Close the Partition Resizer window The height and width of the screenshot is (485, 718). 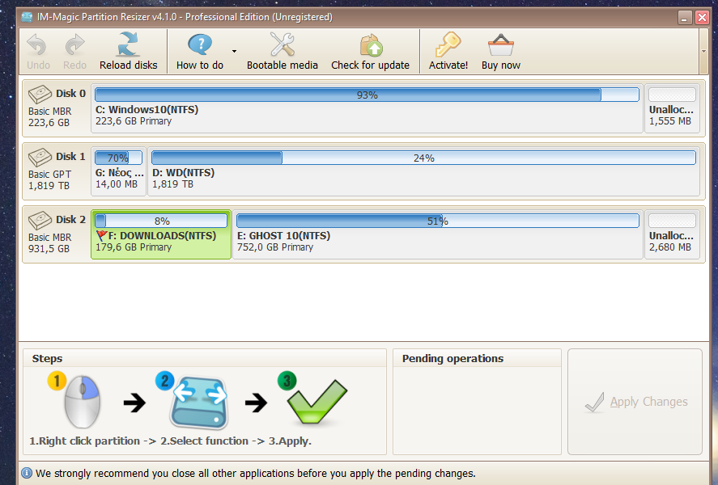click(x=702, y=17)
